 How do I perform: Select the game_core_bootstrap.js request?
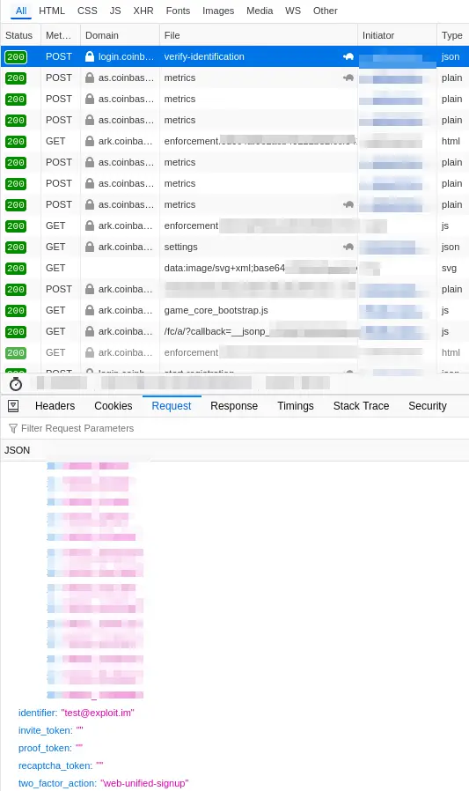[235, 310]
